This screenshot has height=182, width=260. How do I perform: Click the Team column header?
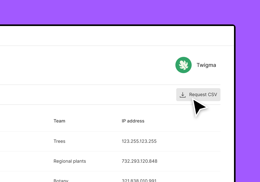click(59, 121)
